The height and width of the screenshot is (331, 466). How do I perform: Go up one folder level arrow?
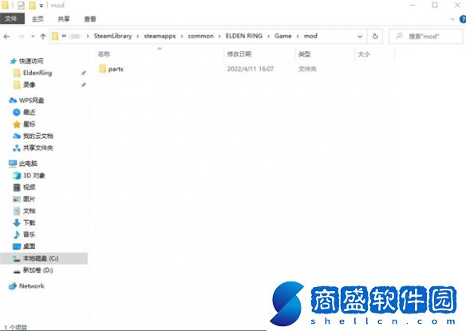[43, 37]
